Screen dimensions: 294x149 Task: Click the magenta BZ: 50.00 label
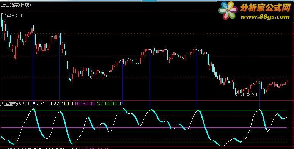[x=85, y=104]
